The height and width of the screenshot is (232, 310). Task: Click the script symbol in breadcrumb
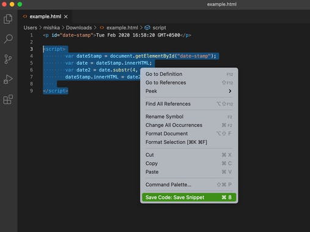(x=159, y=27)
